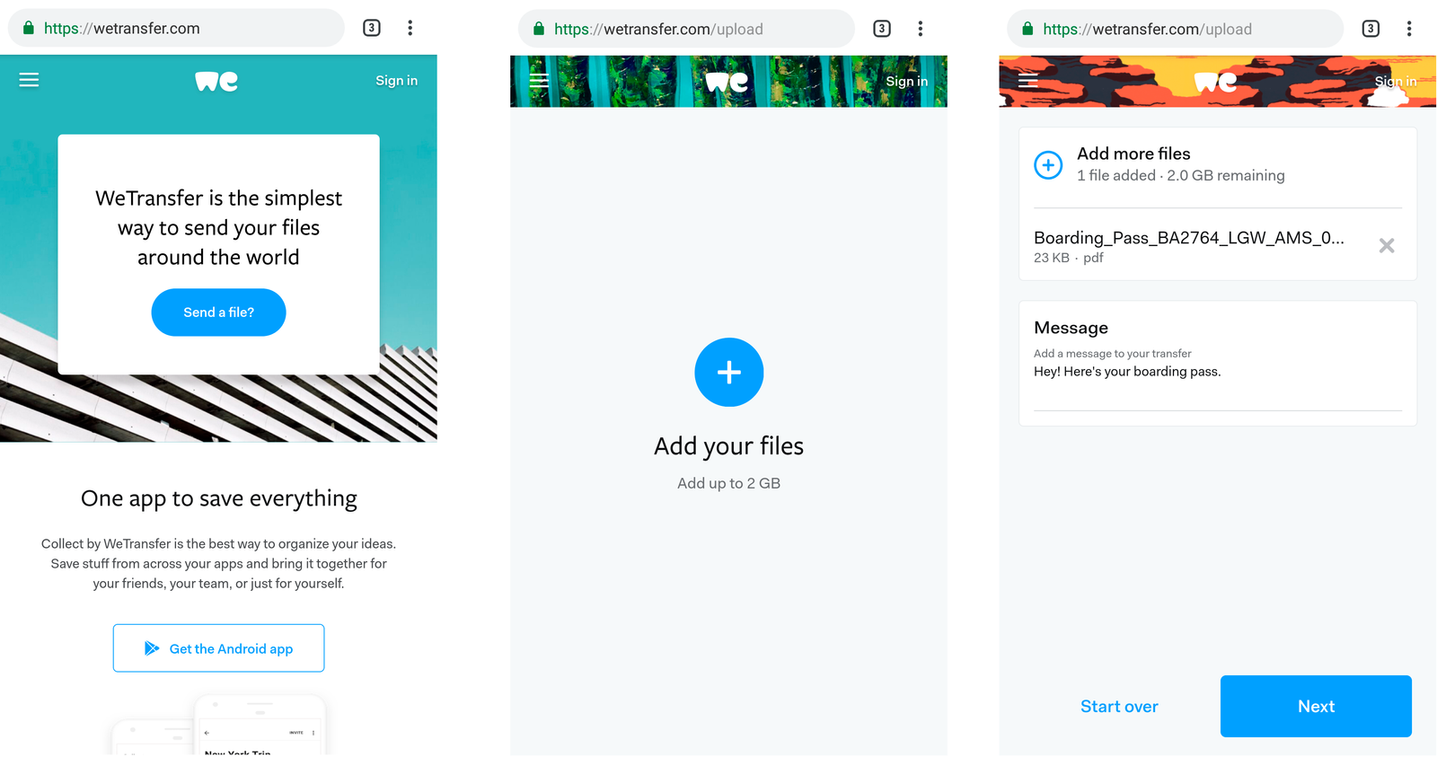Click the 'Add more files' label
The image size is (1437, 757).
[1133, 154]
